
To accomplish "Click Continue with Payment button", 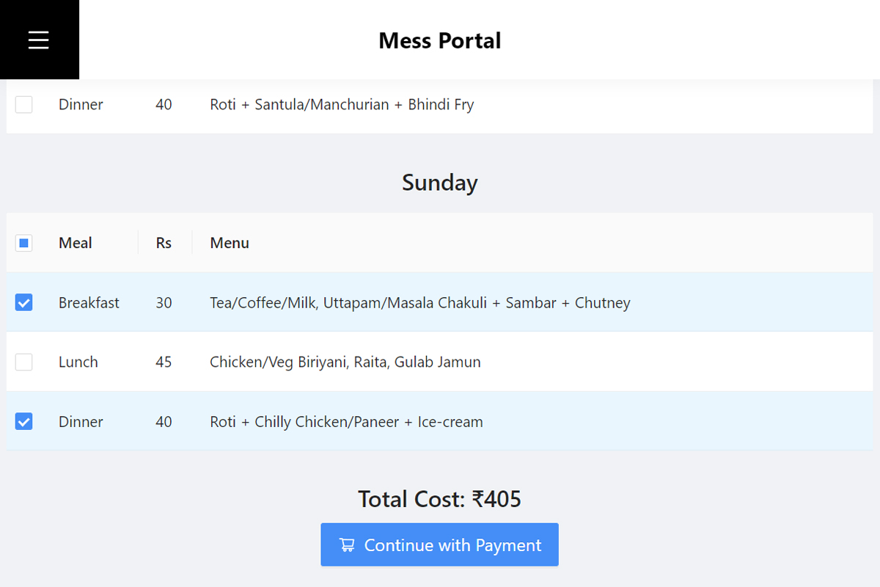I will click(x=439, y=545).
